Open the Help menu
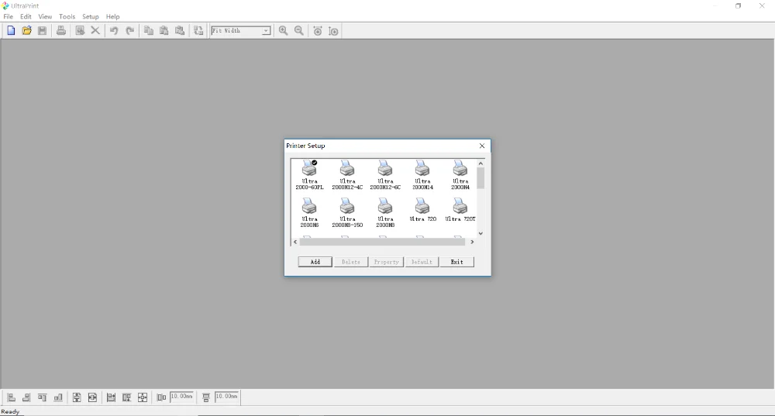The width and height of the screenshot is (775, 416). [x=112, y=16]
